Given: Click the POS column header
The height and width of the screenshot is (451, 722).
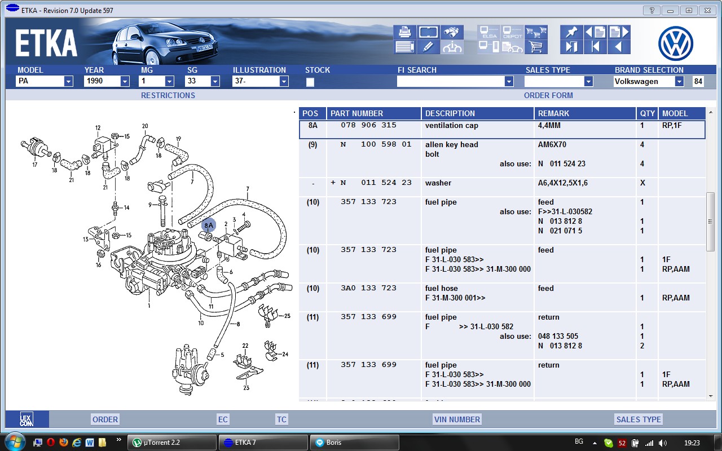Looking at the screenshot, I should (312, 113).
